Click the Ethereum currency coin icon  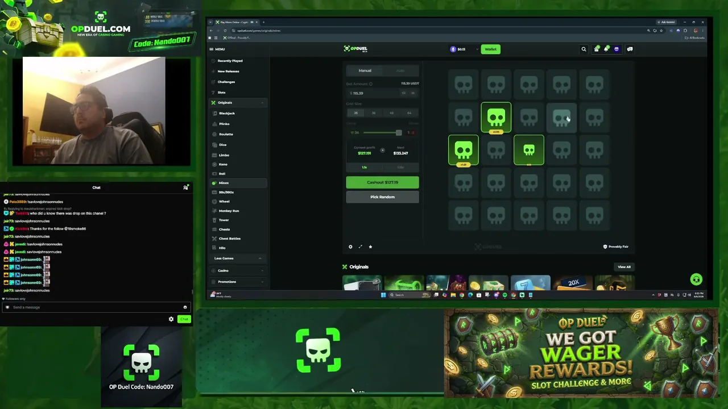pos(453,49)
